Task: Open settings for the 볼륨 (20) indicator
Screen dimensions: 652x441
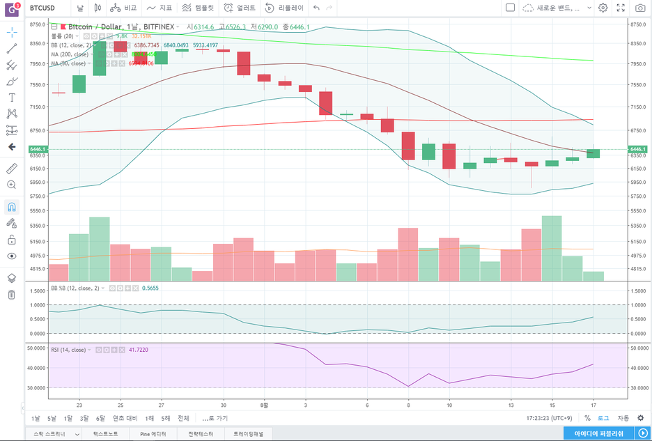Action: [93, 36]
